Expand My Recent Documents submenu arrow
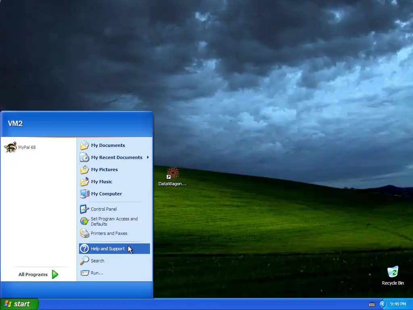Screen dimensions: 413x310 point(148,157)
